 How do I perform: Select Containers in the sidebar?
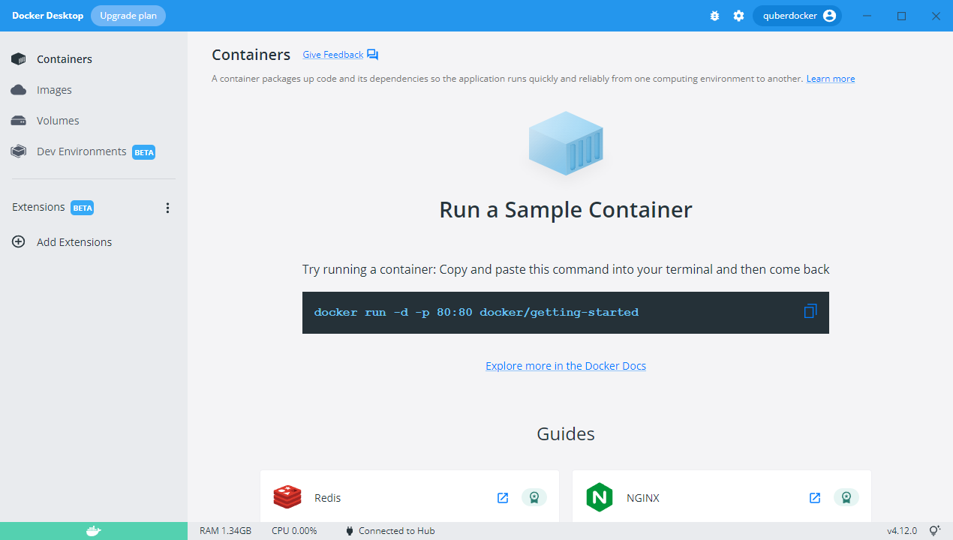point(64,59)
